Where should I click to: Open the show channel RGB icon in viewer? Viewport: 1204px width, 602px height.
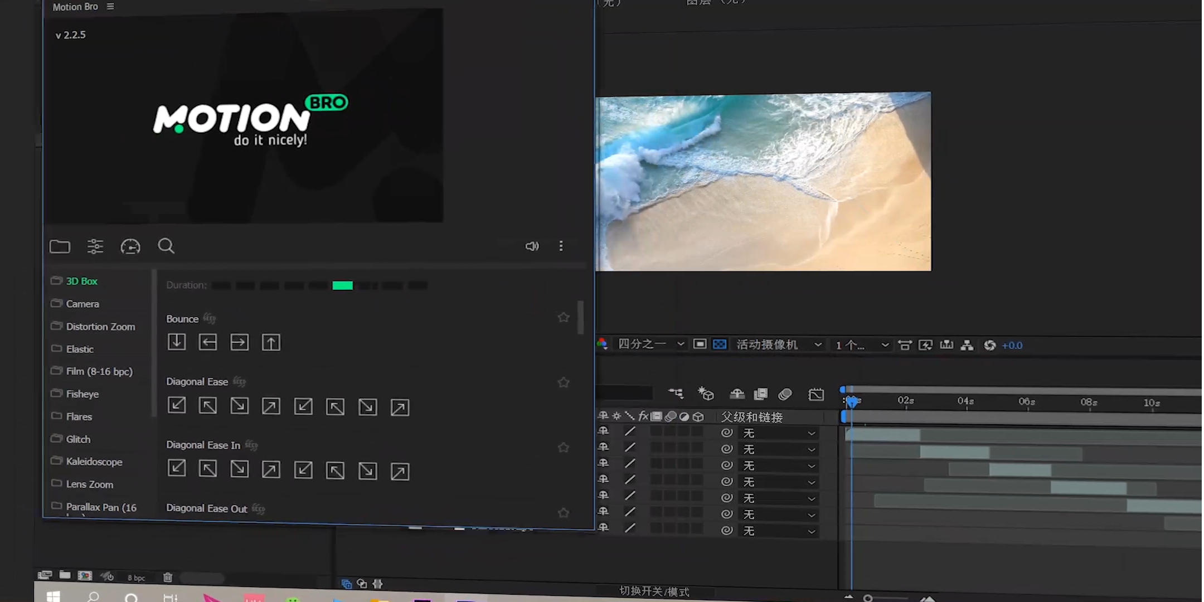[x=603, y=343]
